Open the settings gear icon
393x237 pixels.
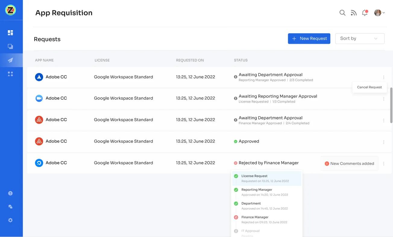(x=11, y=220)
